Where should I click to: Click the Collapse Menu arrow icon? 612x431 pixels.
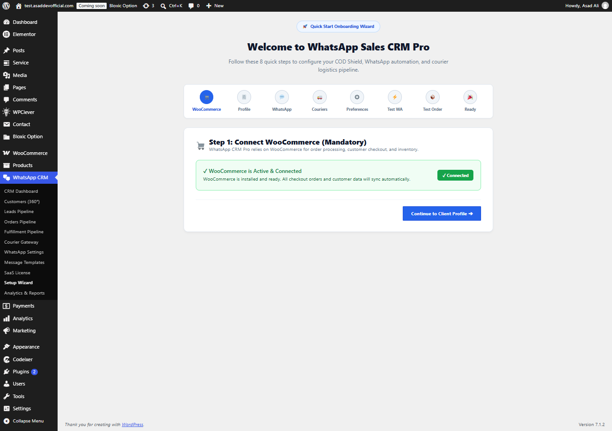[6, 421]
